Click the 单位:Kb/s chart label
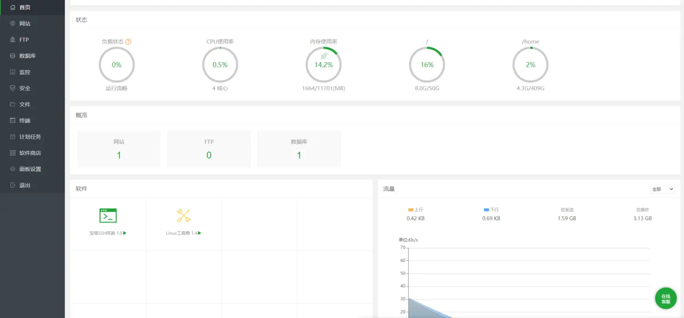684x318 pixels. (x=408, y=240)
